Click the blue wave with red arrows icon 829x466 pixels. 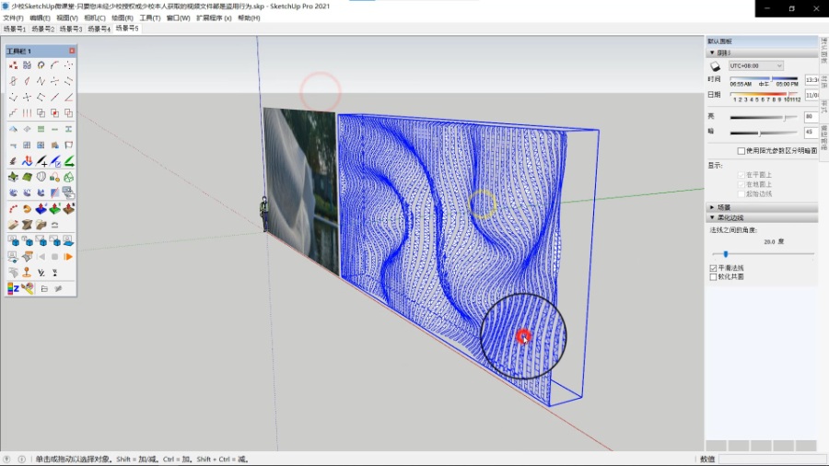(x=27, y=161)
